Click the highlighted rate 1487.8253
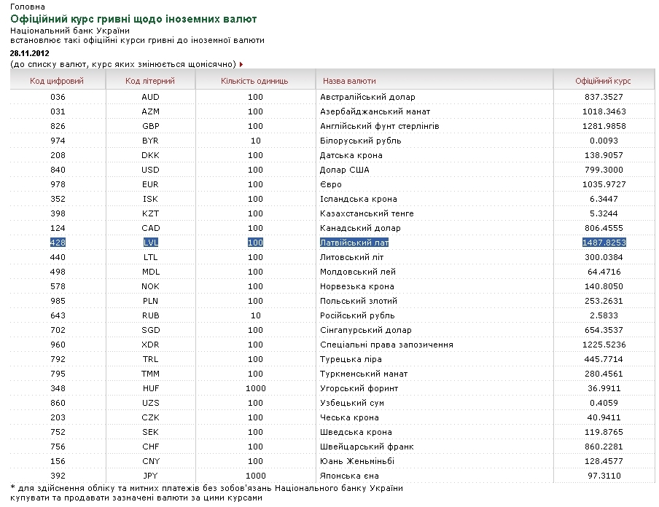 pyautogui.click(x=604, y=243)
